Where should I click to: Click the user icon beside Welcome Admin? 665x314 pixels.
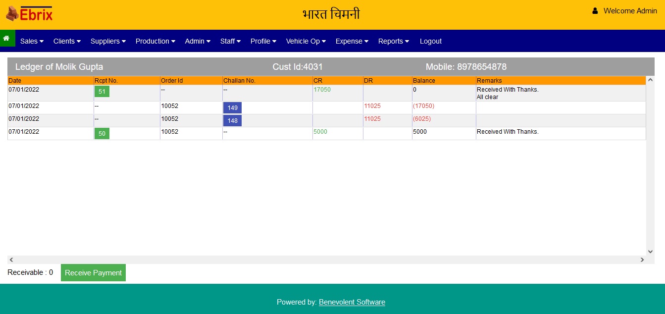click(595, 10)
